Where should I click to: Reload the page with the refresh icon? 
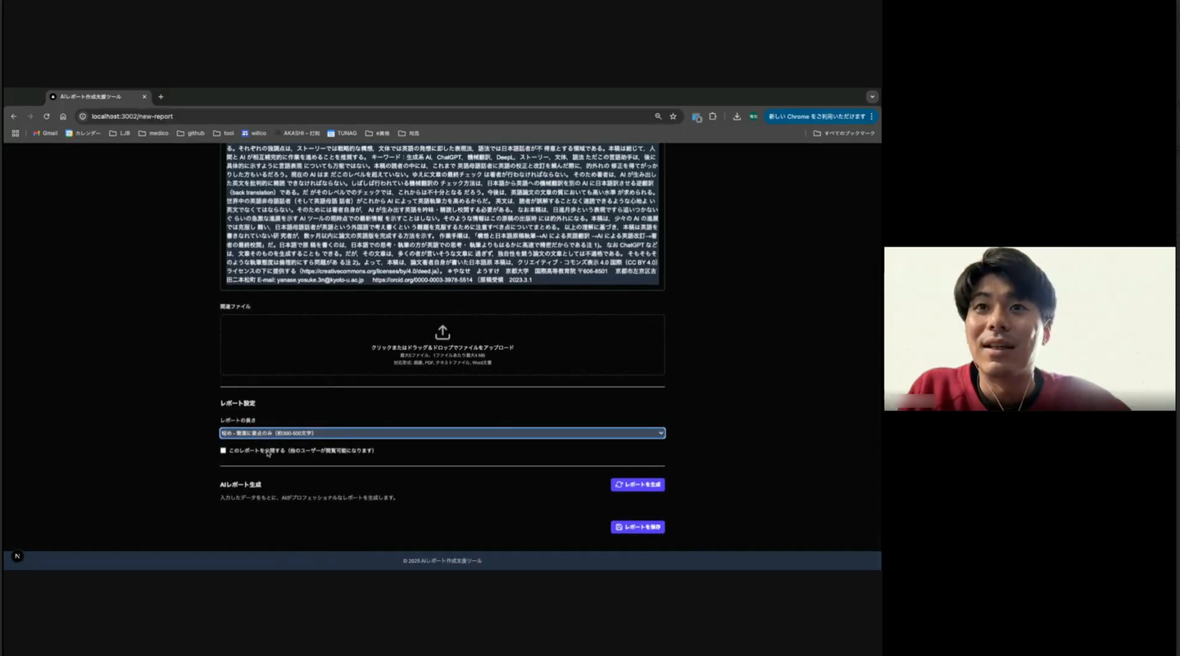tap(47, 116)
